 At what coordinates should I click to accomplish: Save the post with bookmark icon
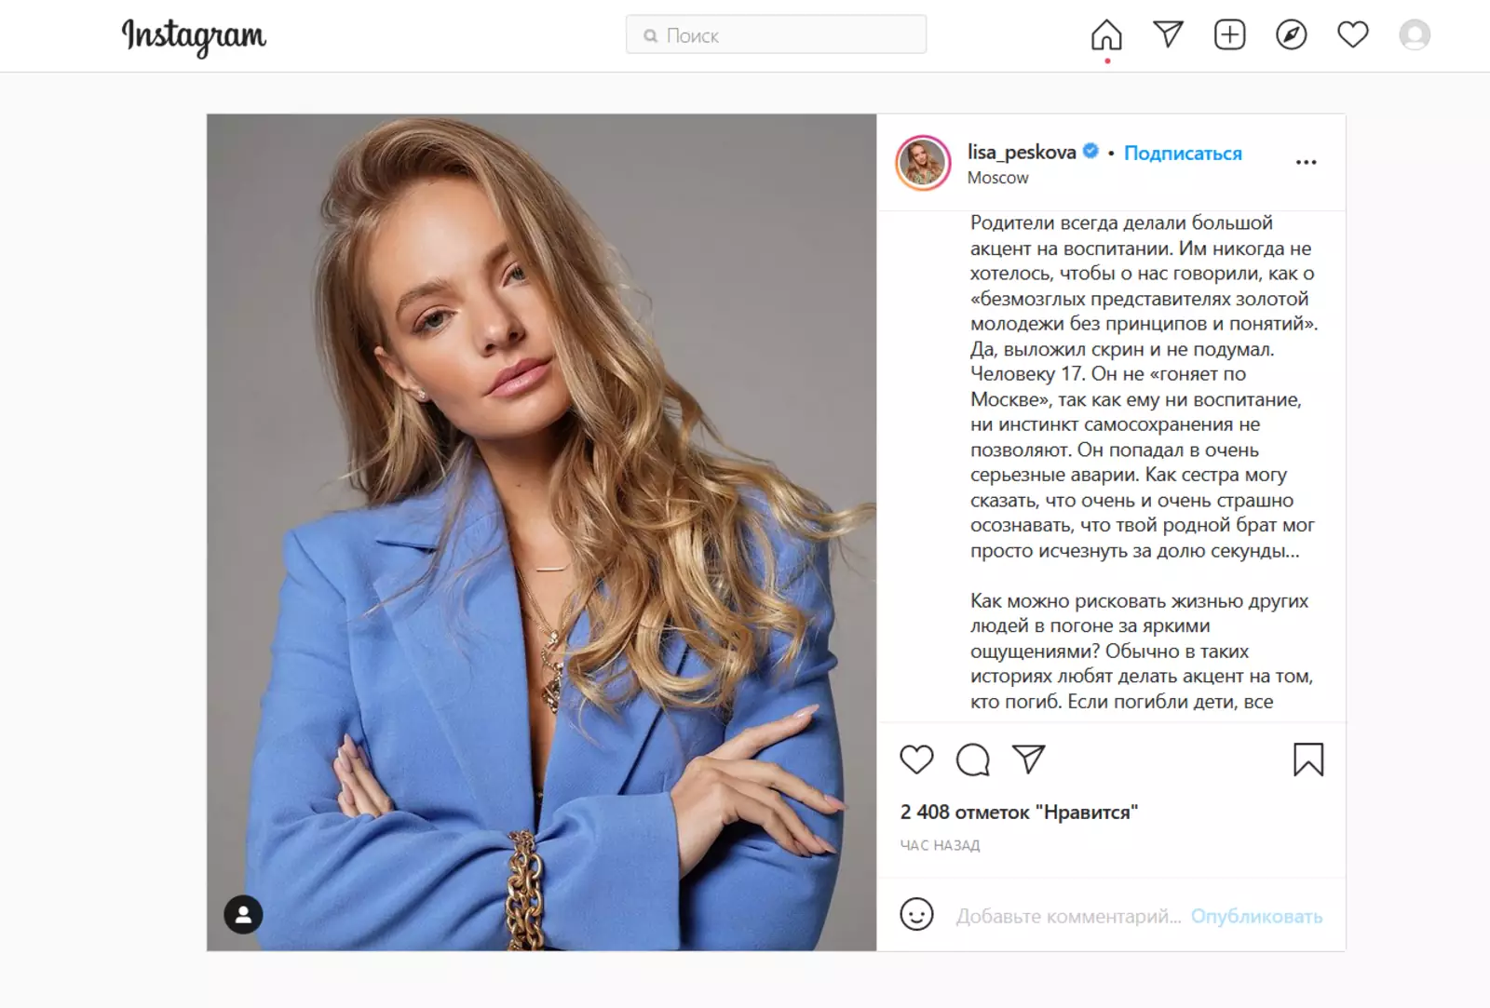(1307, 759)
